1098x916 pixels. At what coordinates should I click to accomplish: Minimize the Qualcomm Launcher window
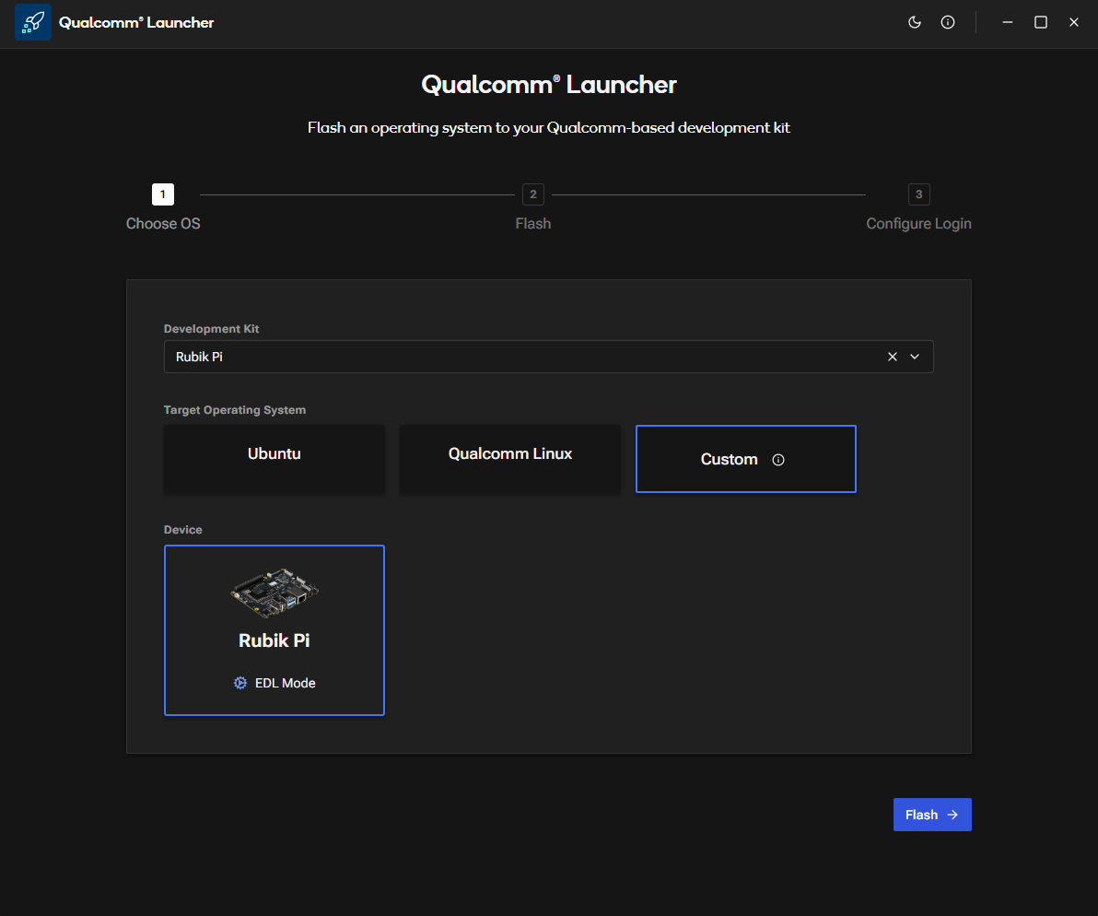(x=1008, y=22)
